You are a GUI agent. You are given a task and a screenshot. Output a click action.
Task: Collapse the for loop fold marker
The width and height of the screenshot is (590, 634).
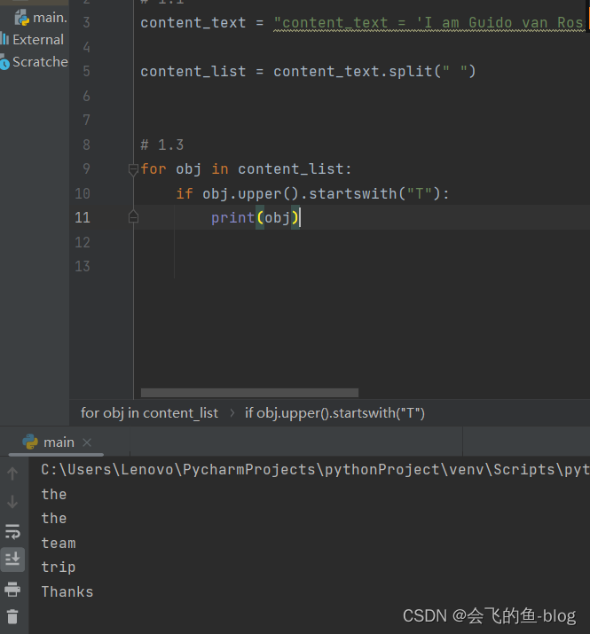coord(133,169)
